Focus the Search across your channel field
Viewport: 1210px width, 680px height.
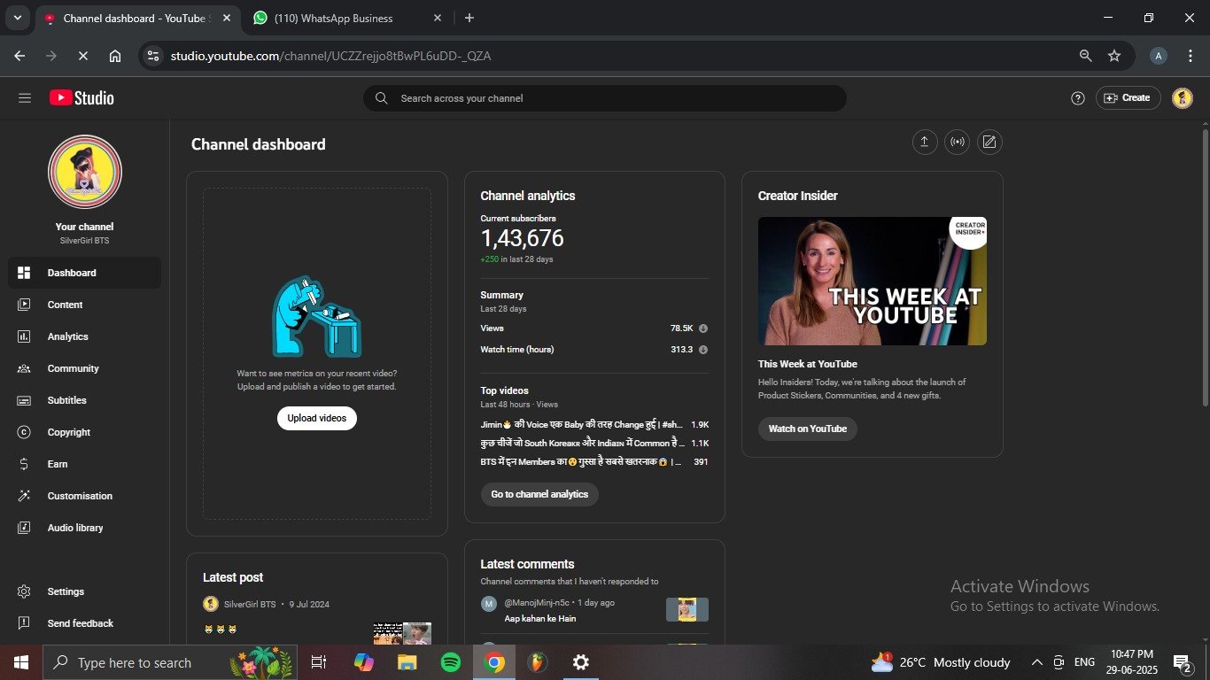pos(605,98)
